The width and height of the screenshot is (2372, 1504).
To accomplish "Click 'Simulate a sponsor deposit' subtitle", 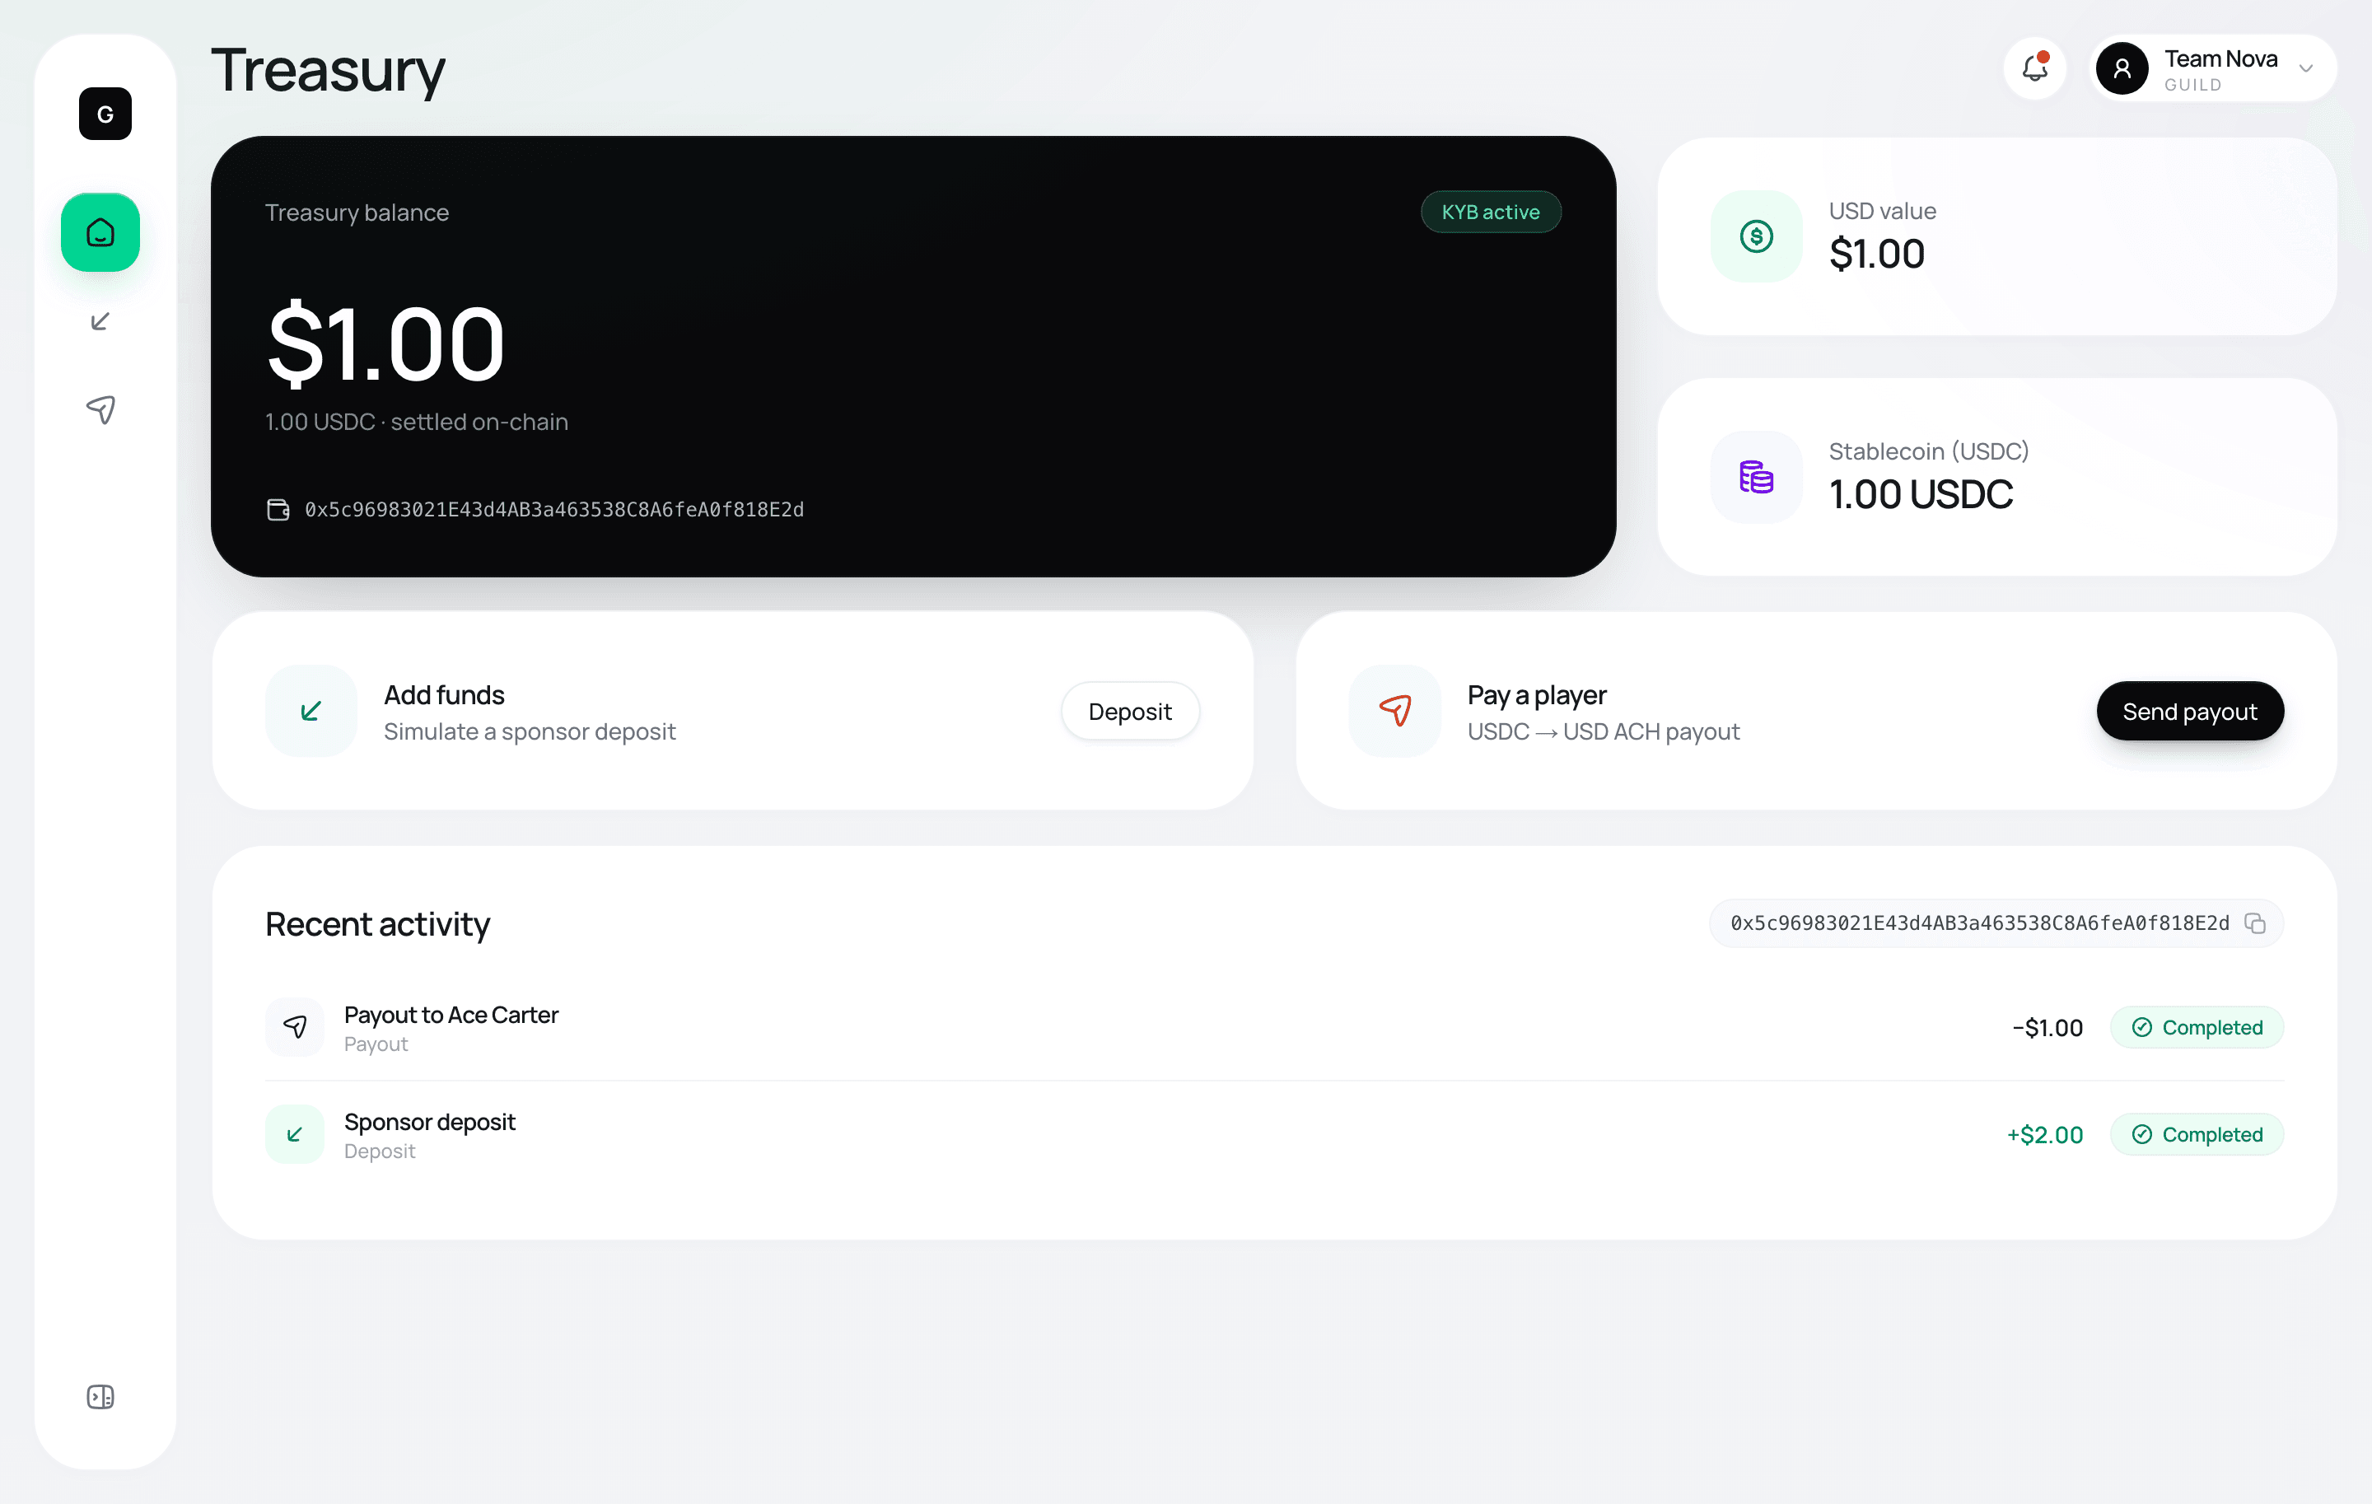I will (x=530, y=731).
